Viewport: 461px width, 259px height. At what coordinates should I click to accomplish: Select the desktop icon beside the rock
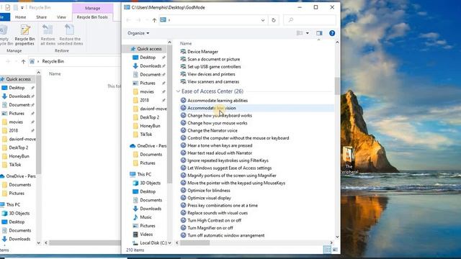pos(349,160)
